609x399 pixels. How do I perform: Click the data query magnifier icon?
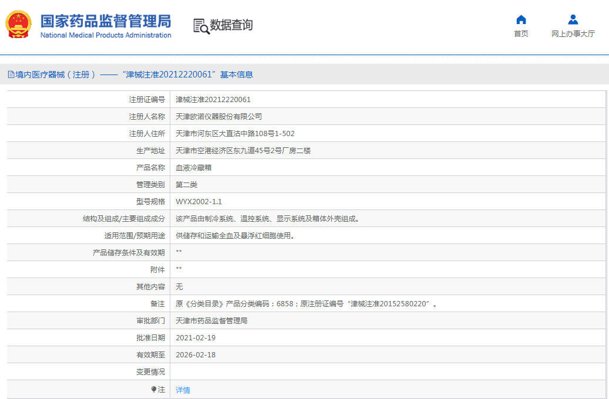click(201, 26)
